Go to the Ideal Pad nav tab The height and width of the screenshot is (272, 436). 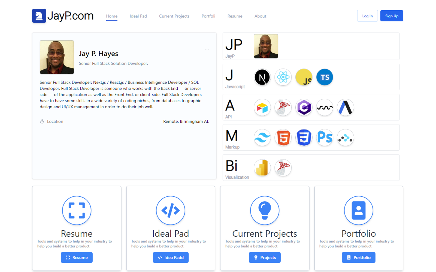coord(138,16)
